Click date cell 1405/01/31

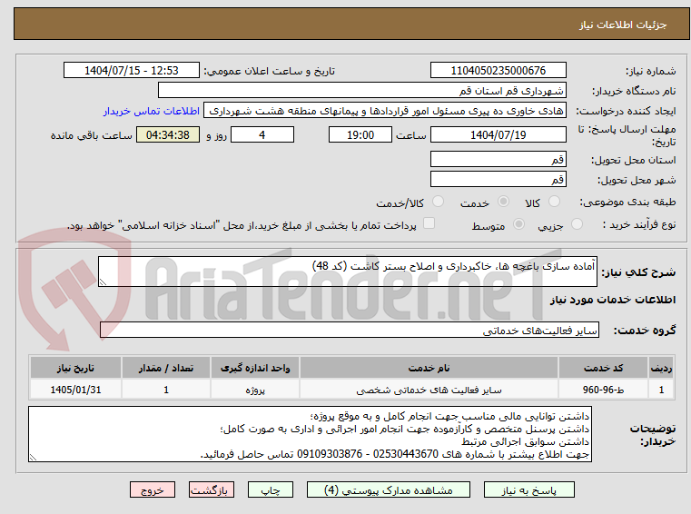pyautogui.click(x=75, y=390)
